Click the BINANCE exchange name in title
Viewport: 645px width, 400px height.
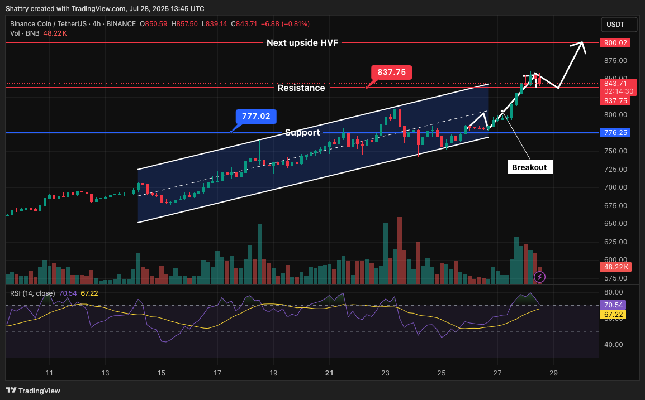[121, 24]
